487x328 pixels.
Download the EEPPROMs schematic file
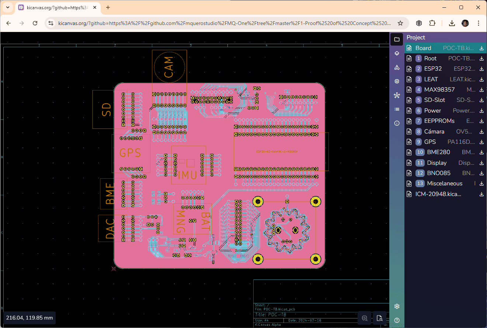click(x=481, y=121)
